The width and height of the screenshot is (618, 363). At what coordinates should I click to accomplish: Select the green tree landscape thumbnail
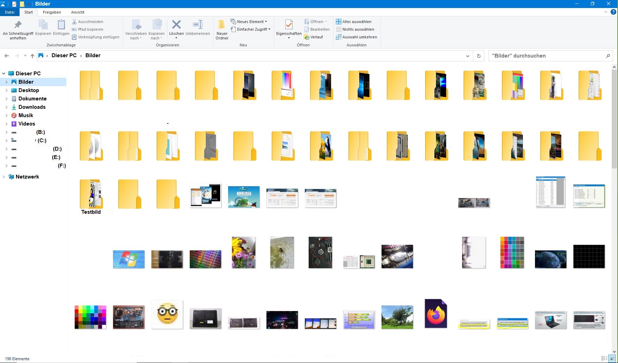click(397, 317)
